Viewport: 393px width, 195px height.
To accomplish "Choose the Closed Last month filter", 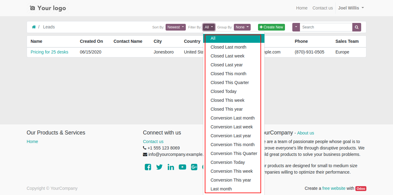I will [234, 47].
